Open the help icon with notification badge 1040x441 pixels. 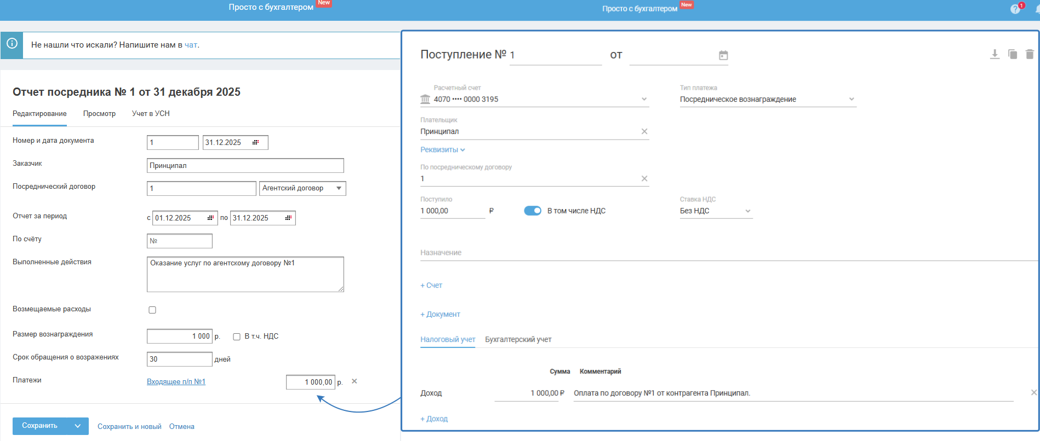tap(1016, 9)
